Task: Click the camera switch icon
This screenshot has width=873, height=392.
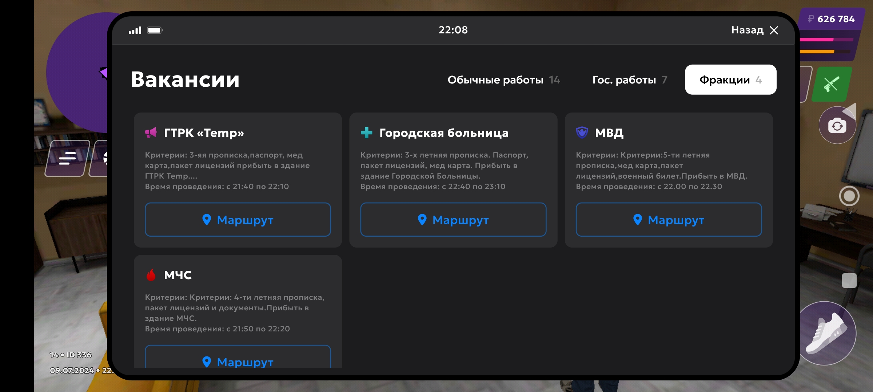Action: [837, 126]
